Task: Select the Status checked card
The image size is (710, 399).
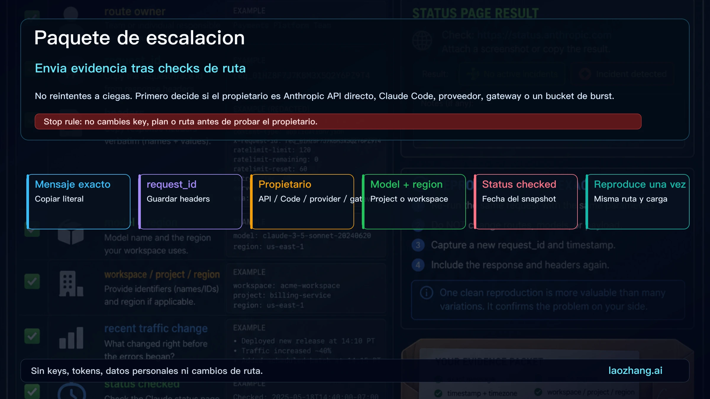Action: click(526, 202)
